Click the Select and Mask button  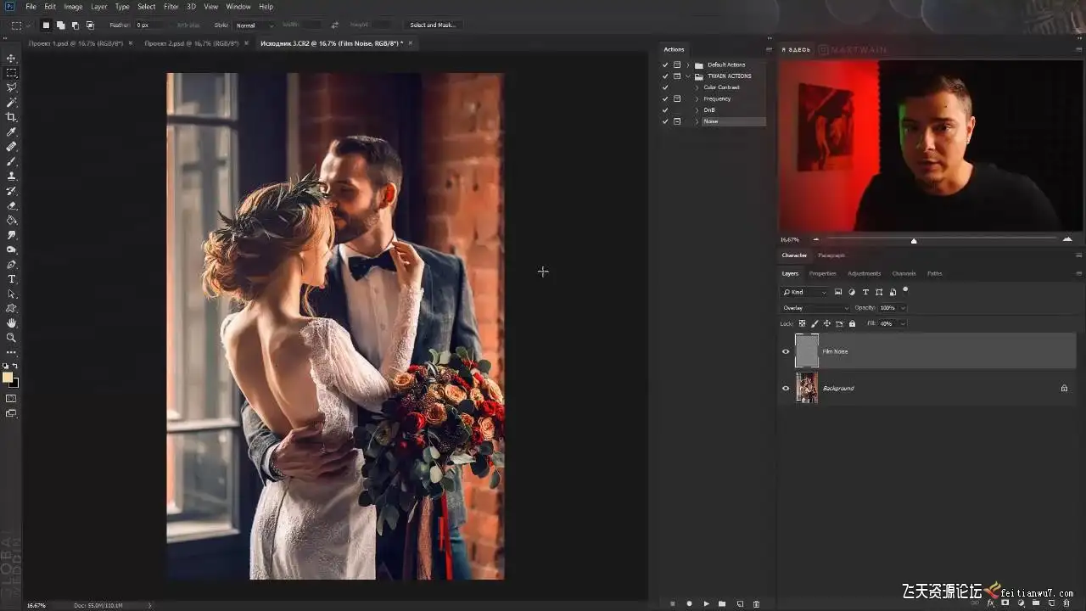tap(433, 25)
